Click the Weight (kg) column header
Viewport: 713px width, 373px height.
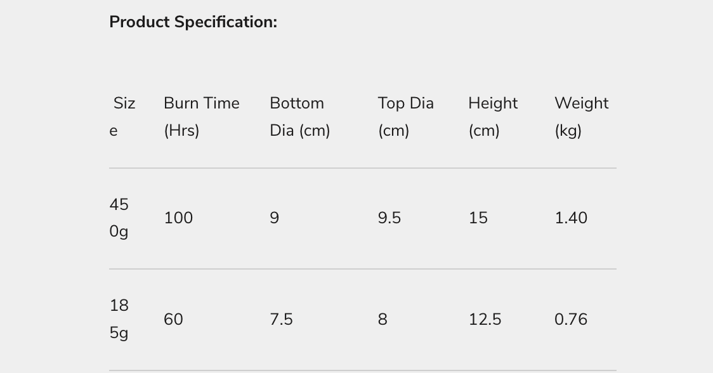point(581,117)
